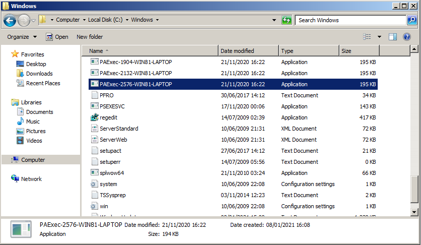Open Videos library
The image size is (421, 245).
click(x=34, y=141)
